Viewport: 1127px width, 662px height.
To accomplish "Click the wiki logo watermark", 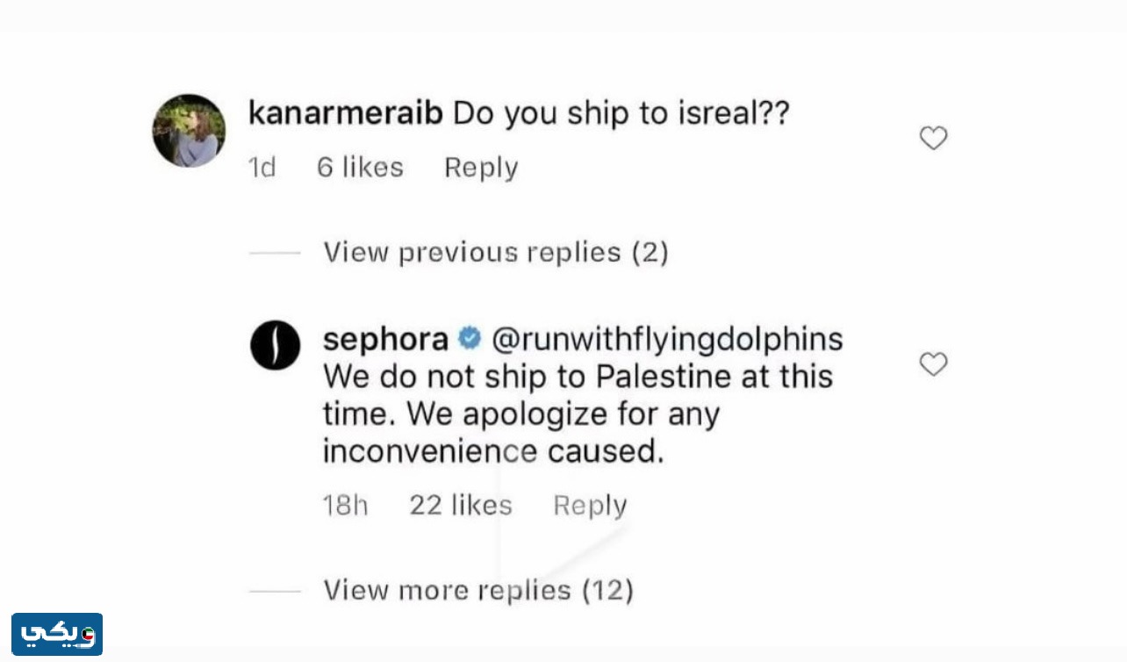I will pos(57,634).
